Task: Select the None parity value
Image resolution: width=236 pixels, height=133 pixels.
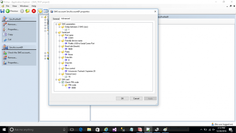Action: (71, 55)
